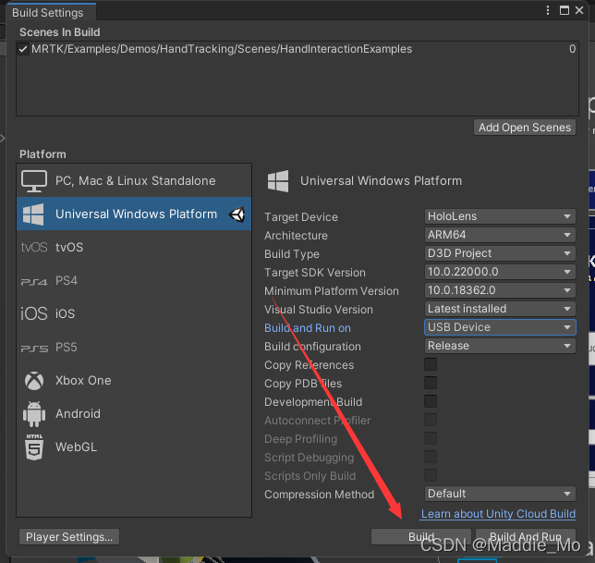Click the Scenes In Build heading
Screen dimensions: 595x563
click(x=60, y=32)
